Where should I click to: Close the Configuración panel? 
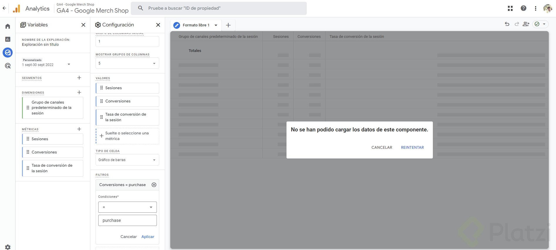tap(158, 25)
